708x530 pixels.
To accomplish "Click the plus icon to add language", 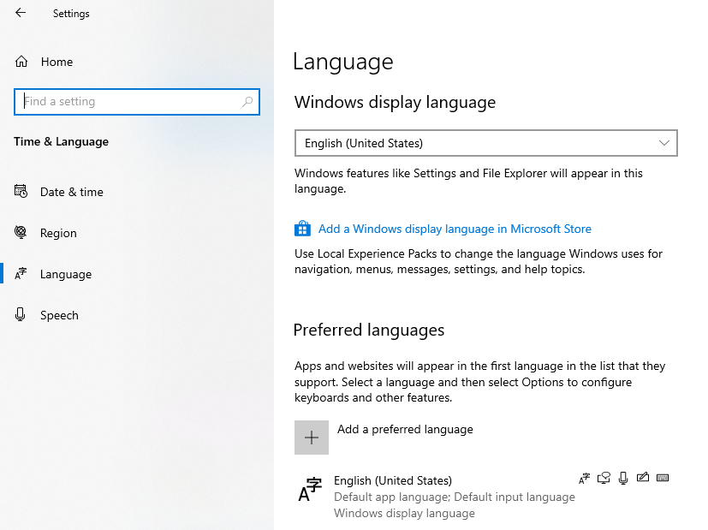I will click(312, 438).
